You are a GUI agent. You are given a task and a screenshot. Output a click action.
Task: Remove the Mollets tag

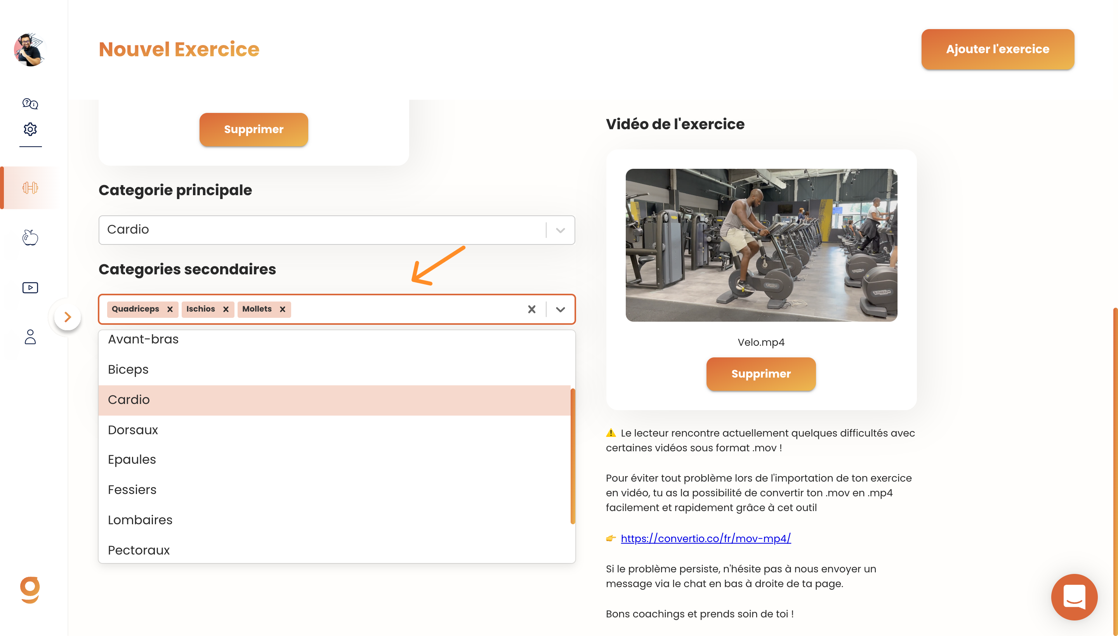click(283, 309)
